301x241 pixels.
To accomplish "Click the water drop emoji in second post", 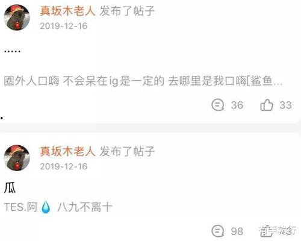I will pos(46,207).
